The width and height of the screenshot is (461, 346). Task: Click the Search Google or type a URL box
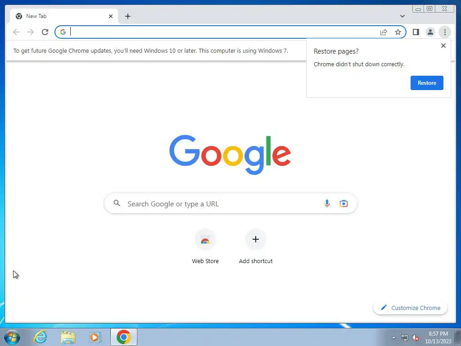point(230,203)
